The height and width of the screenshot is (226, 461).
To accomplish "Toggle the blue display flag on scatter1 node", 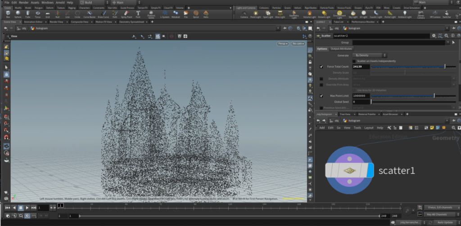I will (371, 171).
